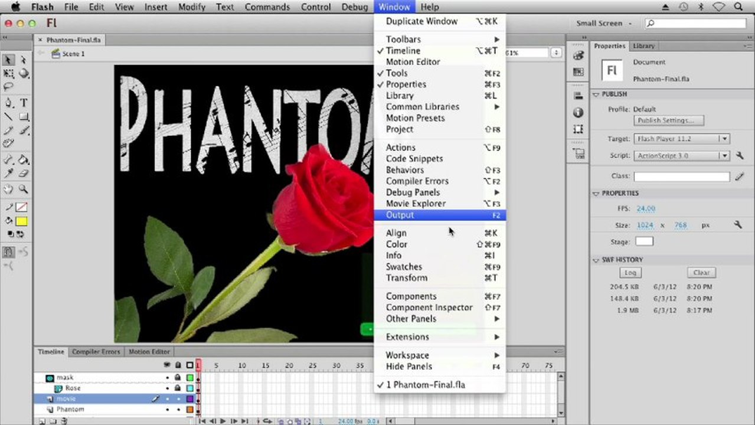The image size is (755, 425).
Task: Open the Transform panel icon
Action: pyautogui.click(x=578, y=129)
